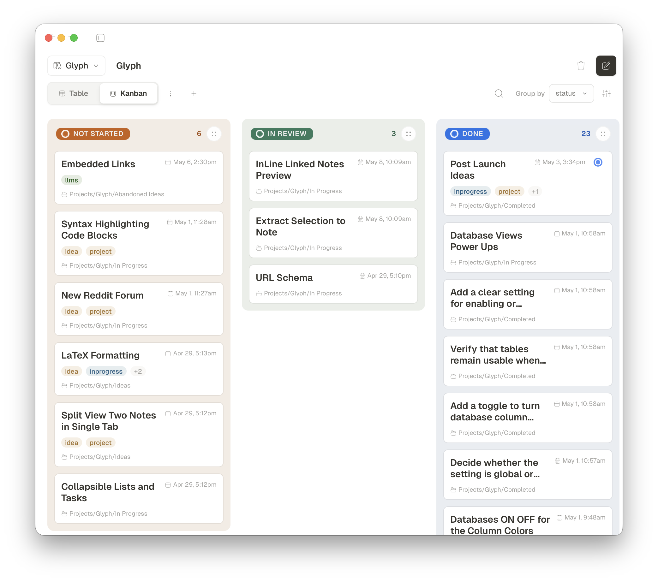Click the Done status circle
The height and width of the screenshot is (582, 658).
pos(454,134)
